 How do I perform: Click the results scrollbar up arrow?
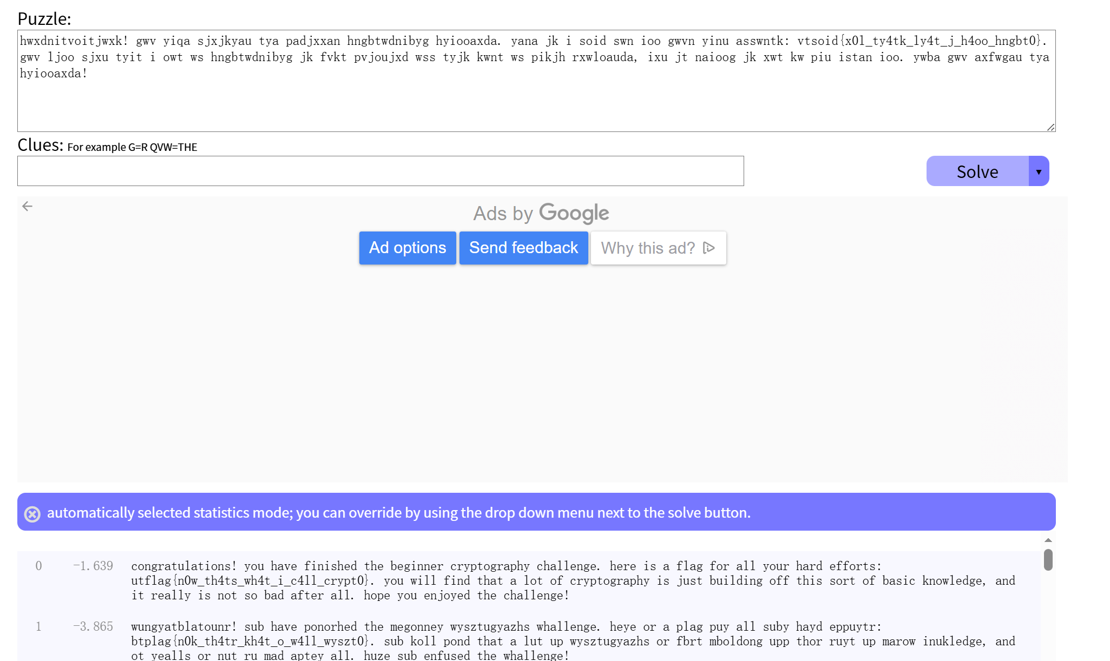(1048, 540)
